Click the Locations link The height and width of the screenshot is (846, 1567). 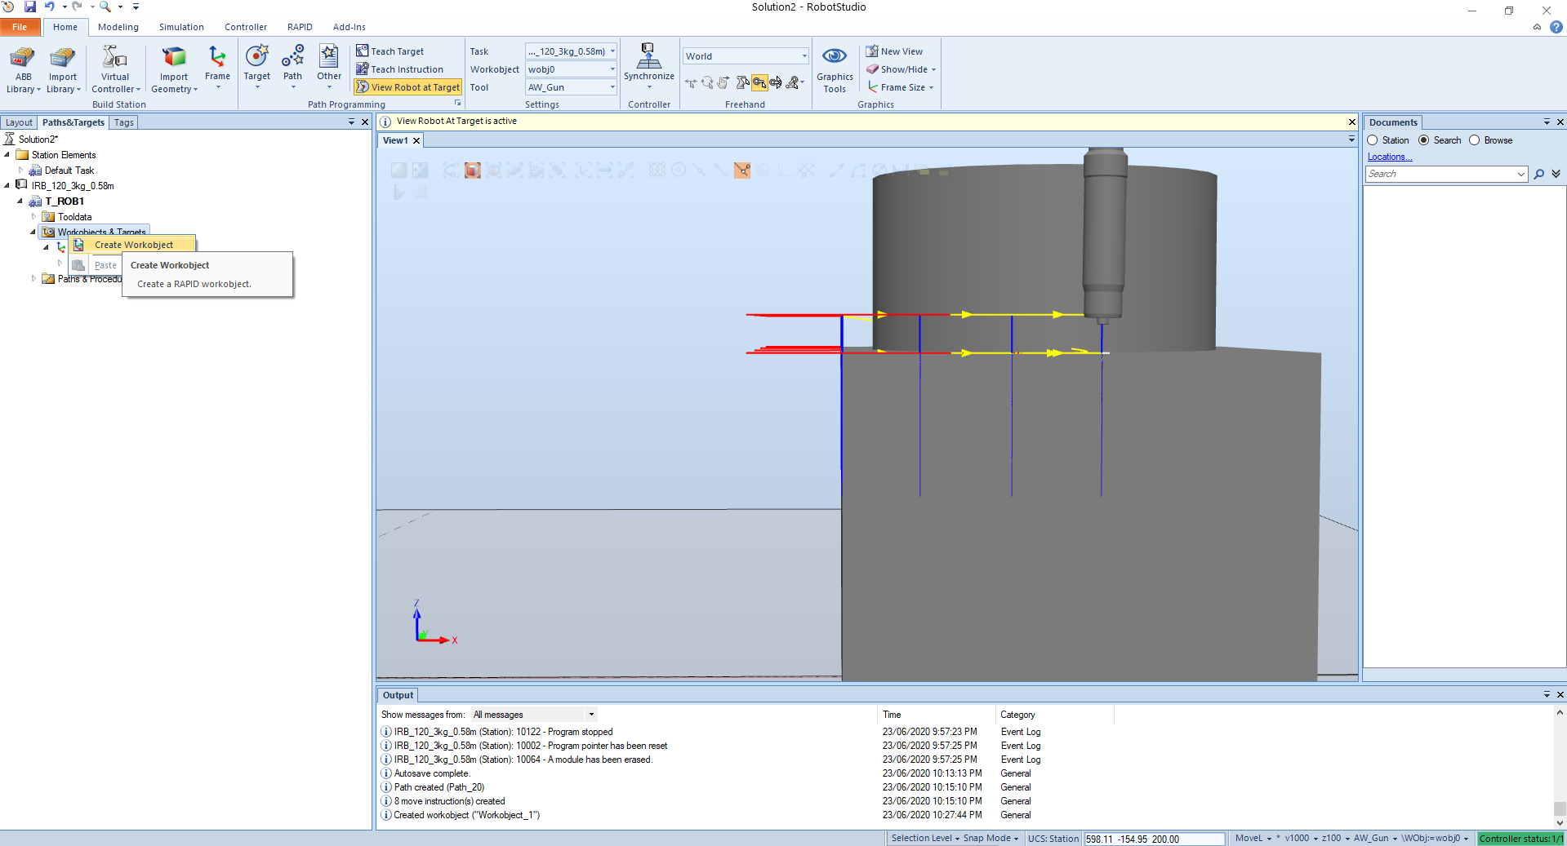click(1389, 157)
